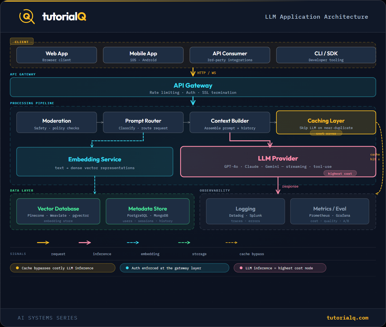Click the "cache bypass" legend label
This screenshot has height=327, width=386.
[x=252, y=254]
